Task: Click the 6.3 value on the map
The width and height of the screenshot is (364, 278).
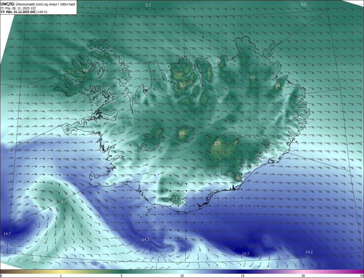Action: [303, 4]
